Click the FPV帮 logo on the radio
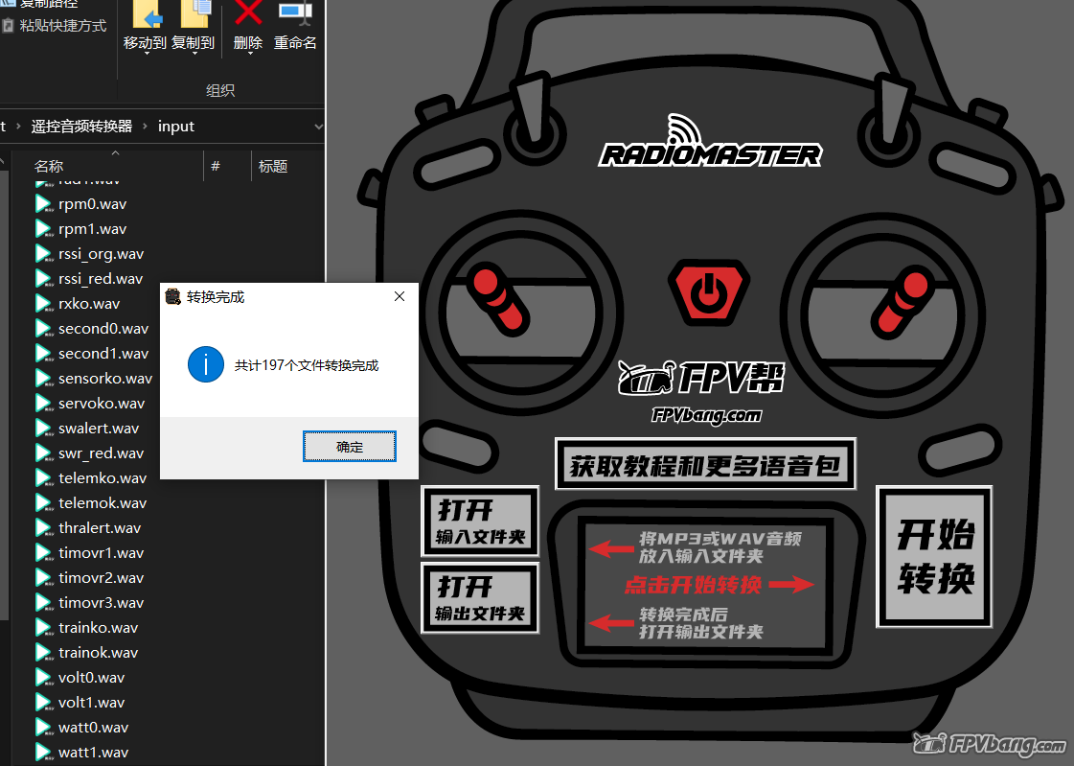Image resolution: width=1074 pixels, height=766 pixels. (701, 378)
